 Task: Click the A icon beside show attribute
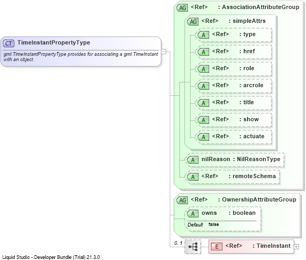click(203, 120)
